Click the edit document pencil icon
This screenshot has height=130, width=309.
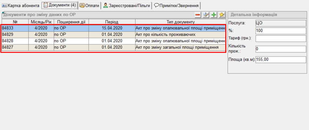[206, 15]
